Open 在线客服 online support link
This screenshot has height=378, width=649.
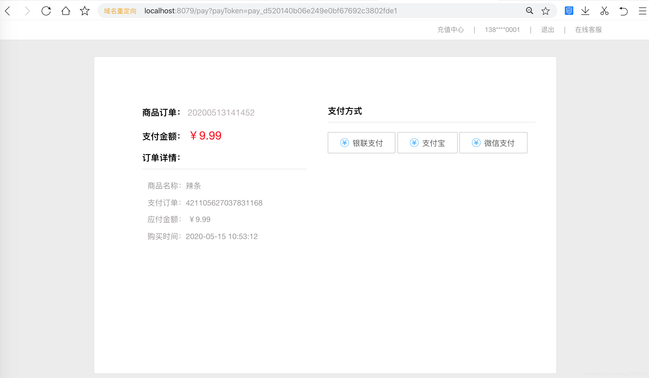point(588,30)
